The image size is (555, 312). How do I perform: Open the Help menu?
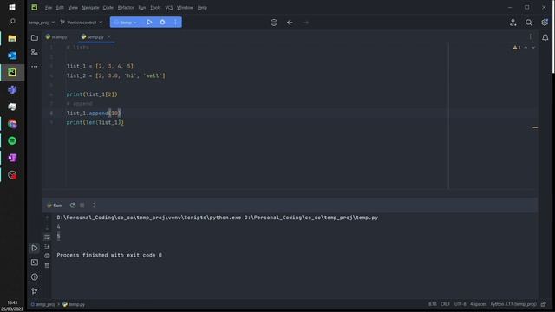pyautogui.click(x=202, y=8)
